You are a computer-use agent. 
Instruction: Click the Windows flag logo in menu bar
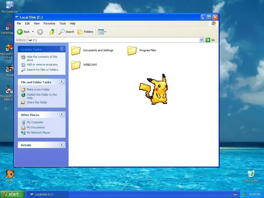214,23
